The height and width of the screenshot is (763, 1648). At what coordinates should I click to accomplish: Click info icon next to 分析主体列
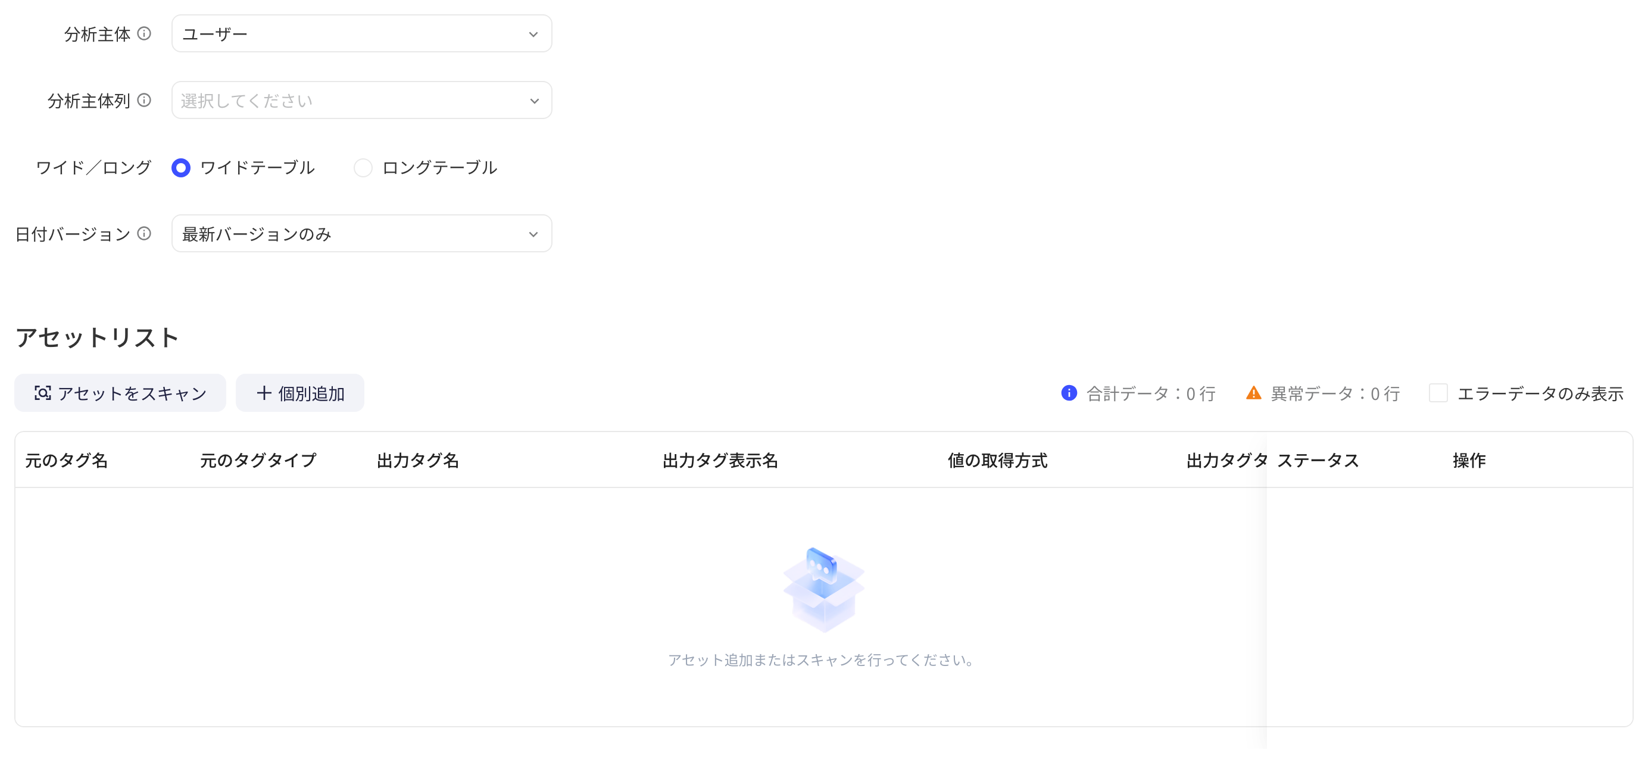tap(145, 100)
